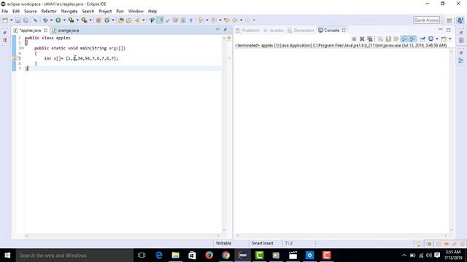
Task: Open the New Java Class dropdown arrow
Action: click(x=113, y=20)
